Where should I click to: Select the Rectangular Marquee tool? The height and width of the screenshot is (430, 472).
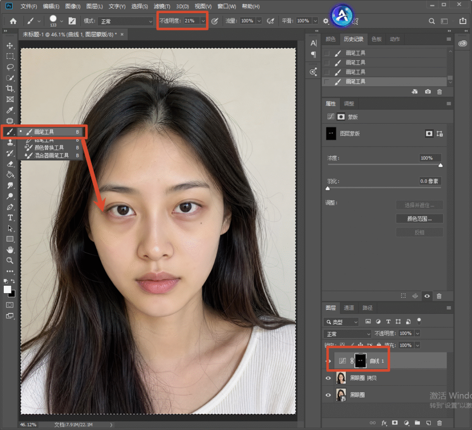[x=10, y=56]
